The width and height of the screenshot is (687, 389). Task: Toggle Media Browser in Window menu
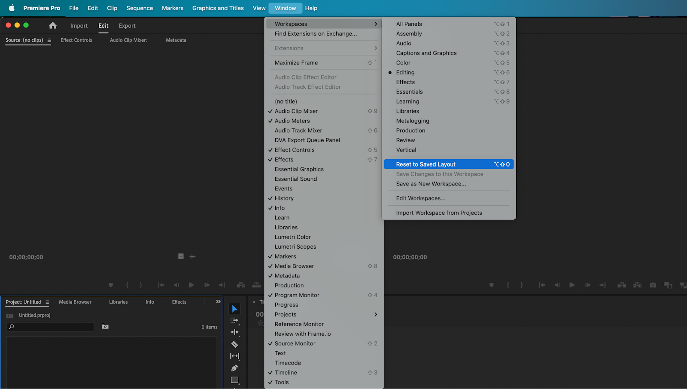coord(324,266)
